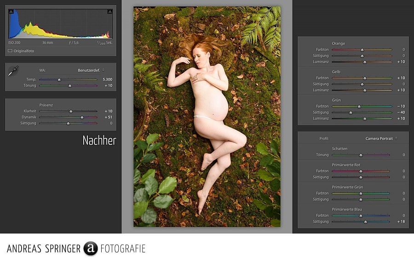This screenshot has height=275, width=414.
Task: Click the Primärwerte Blau heading
Action: 347,209
